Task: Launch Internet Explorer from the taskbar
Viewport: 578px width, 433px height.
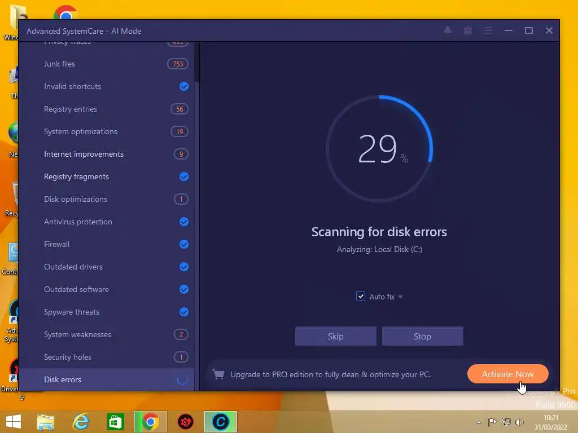Action: pyautogui.click(x=80, y=422)
